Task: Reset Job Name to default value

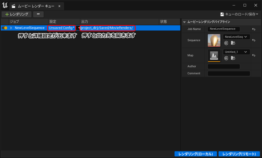Action: 254,29
